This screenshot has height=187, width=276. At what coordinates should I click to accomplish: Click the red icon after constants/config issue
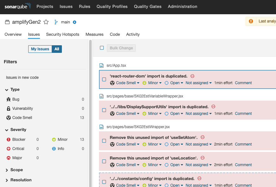click(x=200, y=178)
